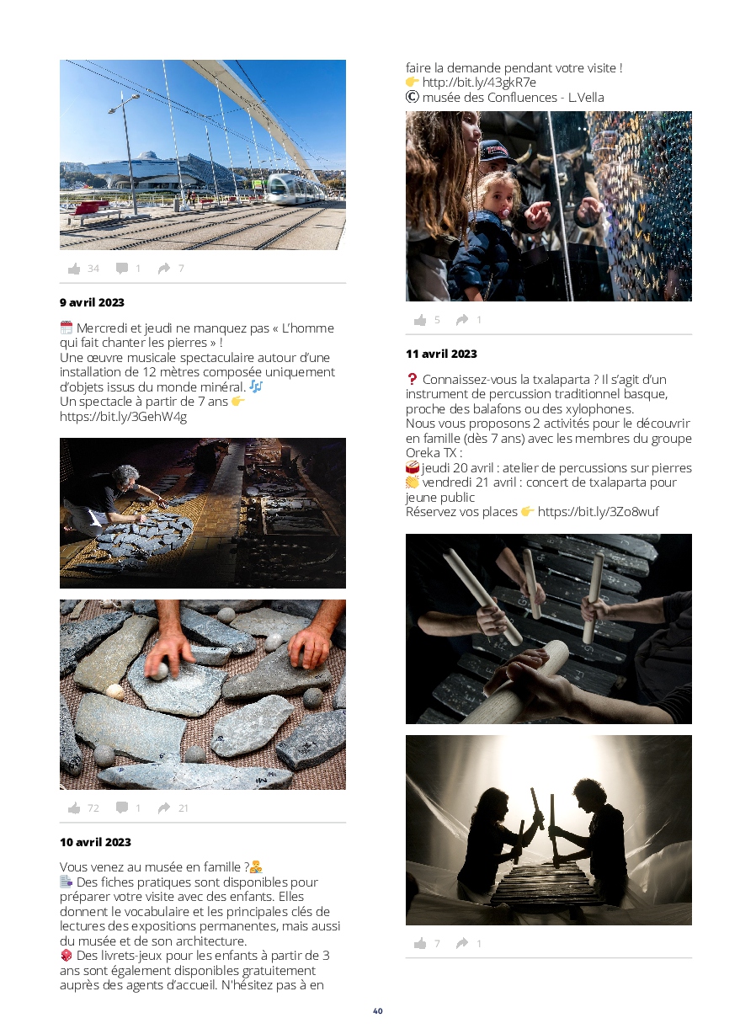The image size is (756, 1034).
Task: Click the photo of child pointing at display
Action: click(549, 206)
